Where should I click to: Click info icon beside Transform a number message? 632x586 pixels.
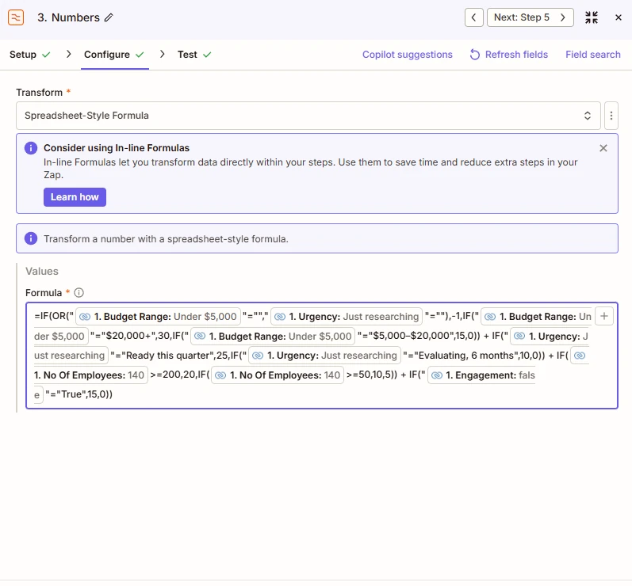point(31,238)
